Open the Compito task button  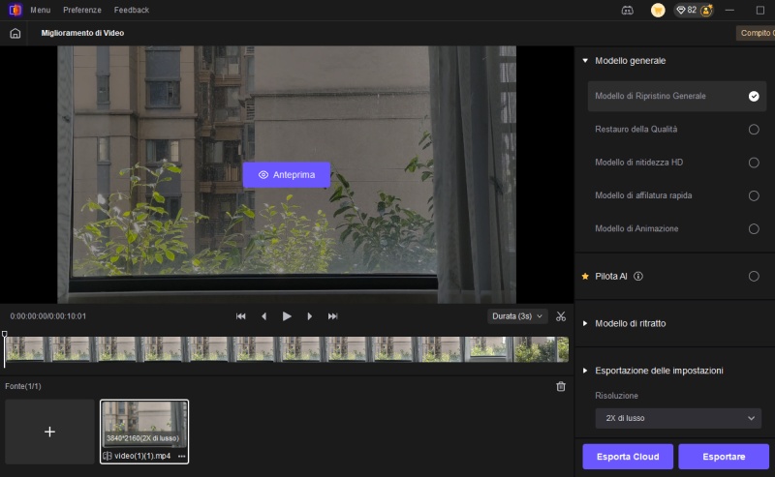coord(756,33)
